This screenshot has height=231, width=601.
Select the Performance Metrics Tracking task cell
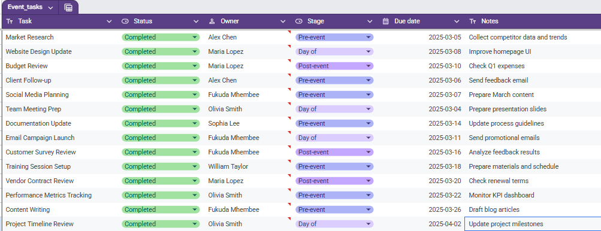click(61, 195)
